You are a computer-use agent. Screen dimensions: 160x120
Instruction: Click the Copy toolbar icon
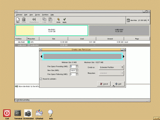pyautogui.click(x=44, y=20)
